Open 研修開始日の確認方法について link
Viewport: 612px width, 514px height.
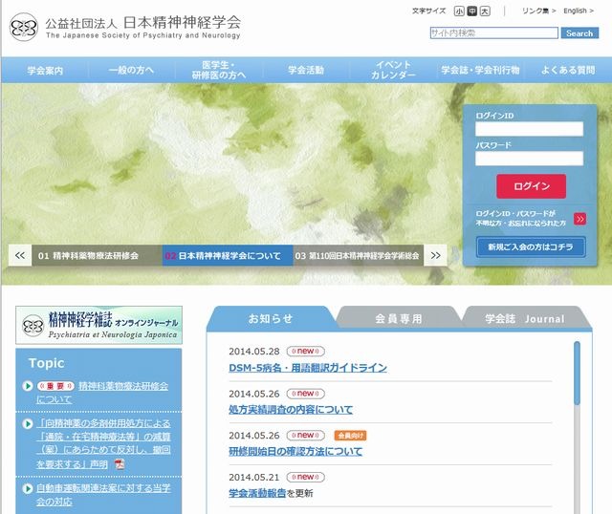click(295, 451)
